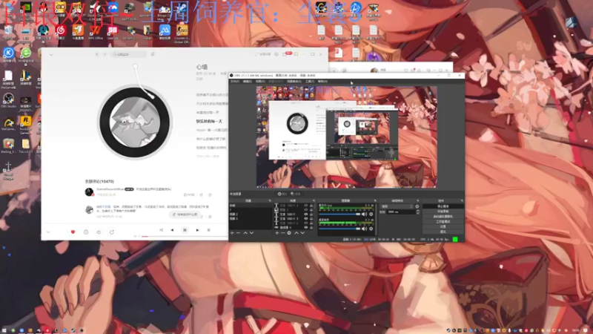Pop out the Scene Transitions dock panel
The width and height of the screenshot is (593, 334).
(x=418, y=200)
